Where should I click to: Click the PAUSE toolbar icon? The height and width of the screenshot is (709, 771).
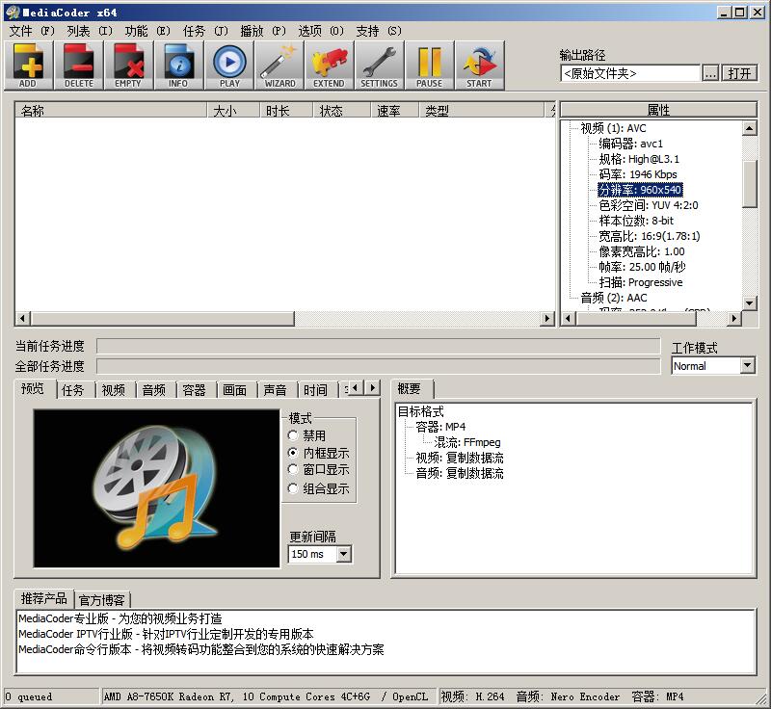pyautogui.click(x=430, y=66)
